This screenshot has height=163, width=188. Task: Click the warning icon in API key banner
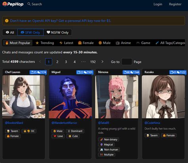[7, 21]
